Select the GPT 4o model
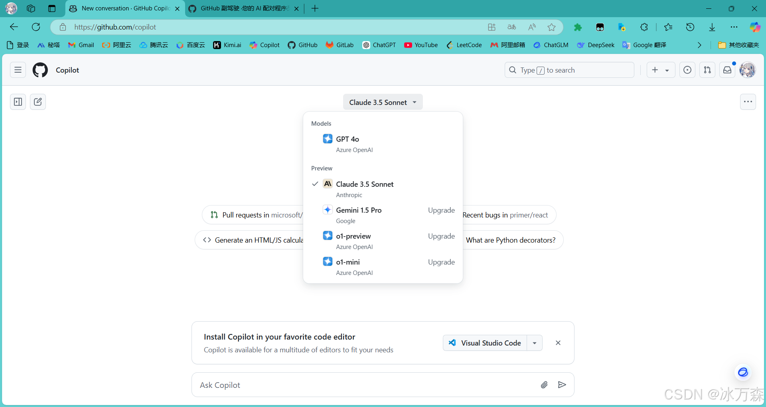This screenshot has height=407, width=766. [383, 144]
